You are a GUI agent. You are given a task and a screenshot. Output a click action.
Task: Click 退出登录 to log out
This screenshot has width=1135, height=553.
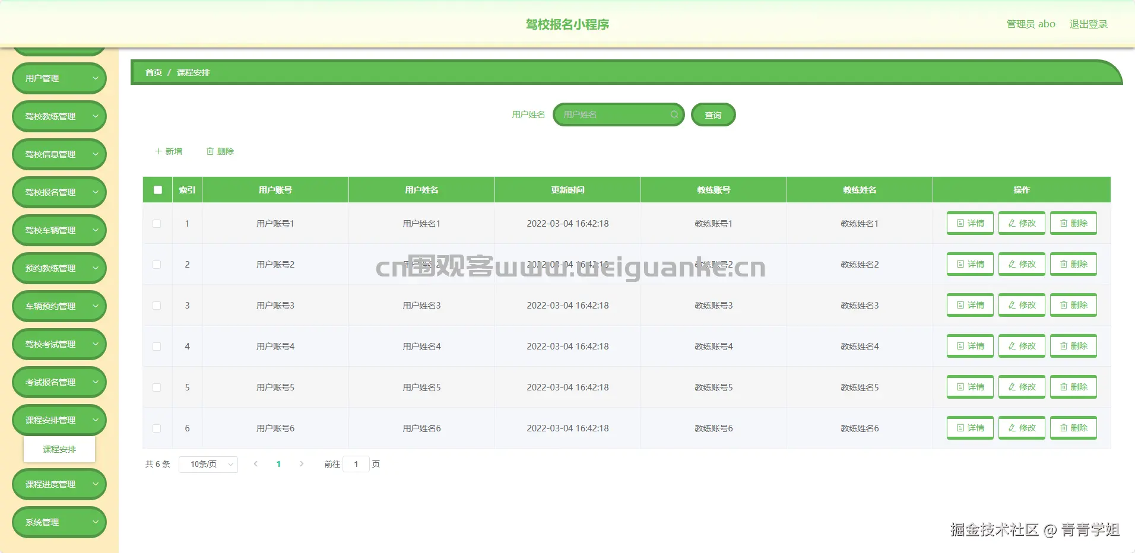tap(1088, 24)
